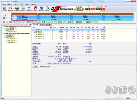Go to next disk with right arrow
Image resolution: width=137 pixels, height=100 pixels.
pos(5,15)
